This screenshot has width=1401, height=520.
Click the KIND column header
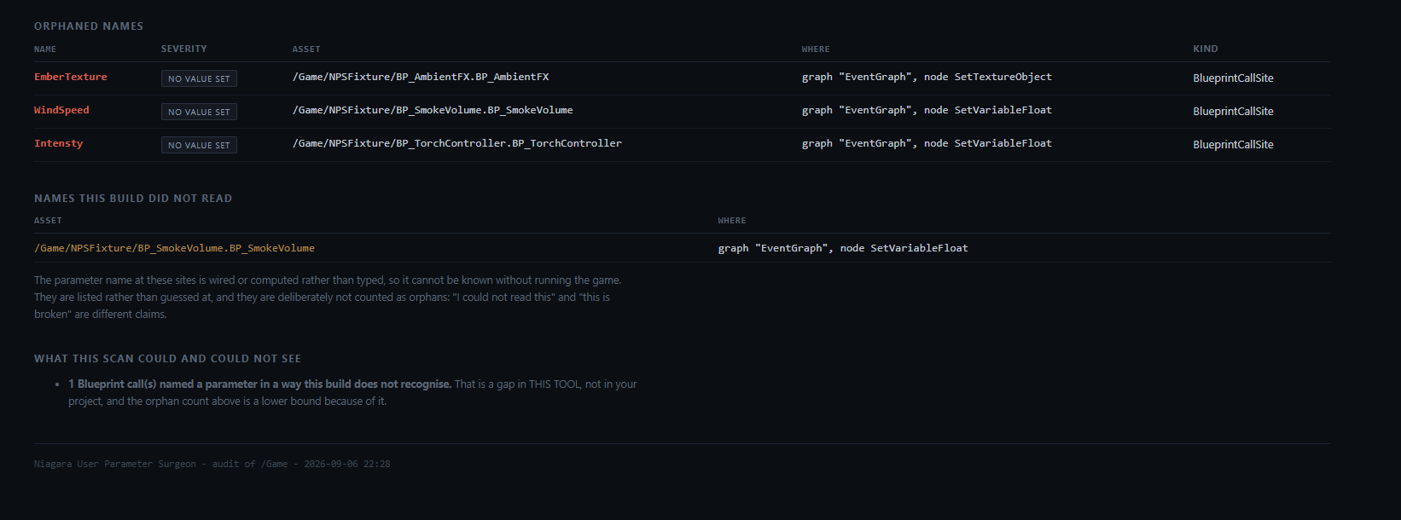[x=1206, y=49]
